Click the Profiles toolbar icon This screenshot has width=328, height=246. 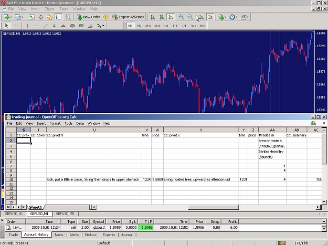(x=17, y=17)
